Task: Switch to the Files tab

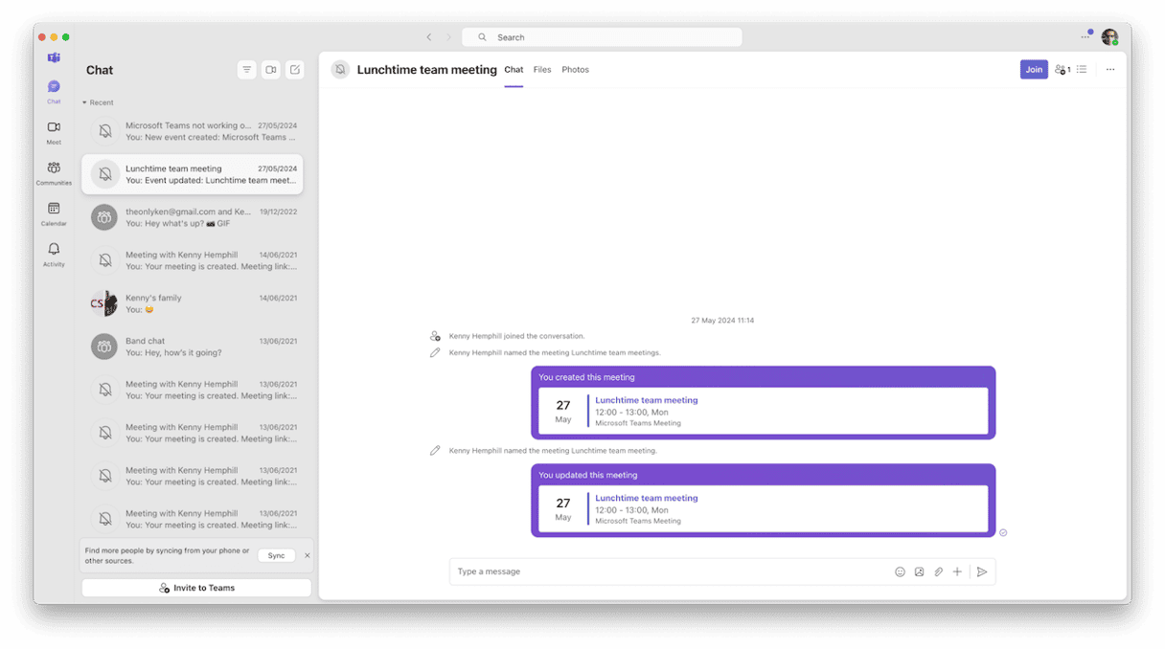Action: pos(542,70)
